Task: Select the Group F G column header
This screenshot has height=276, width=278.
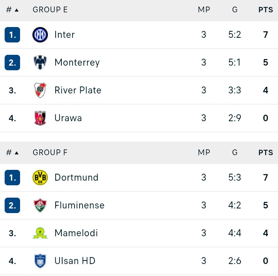Action: point(235,152)
